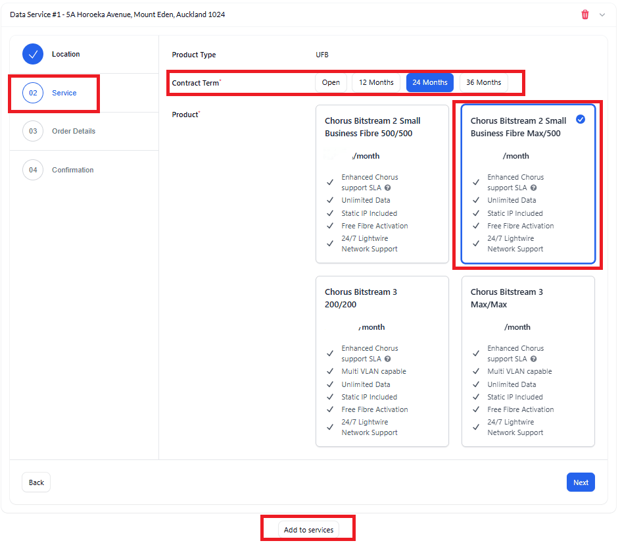
Task: Click Multi VLAN checkmark on Bitstream 3 200/200 card
Action: click(330, 371)
